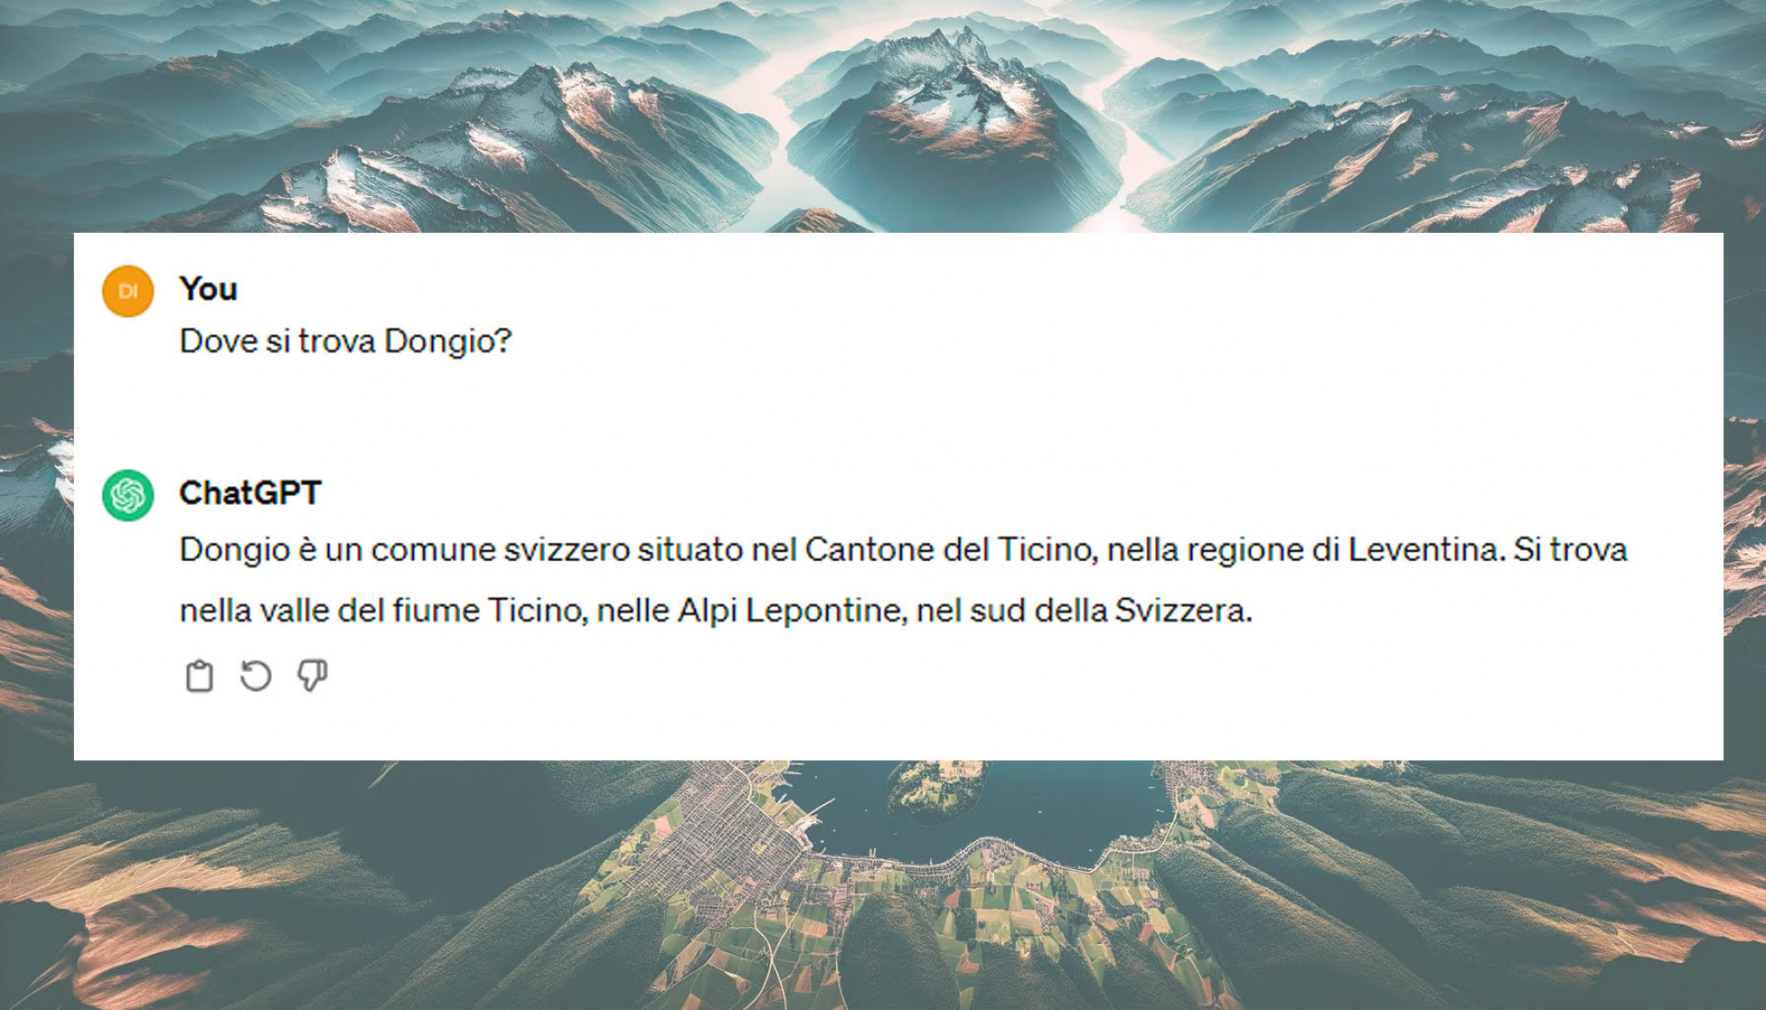1766x1010 pixels.
Task: Copy the ChatGPT response with the clipboard icon
Action: pyautogui.click(x=199, y=676)
